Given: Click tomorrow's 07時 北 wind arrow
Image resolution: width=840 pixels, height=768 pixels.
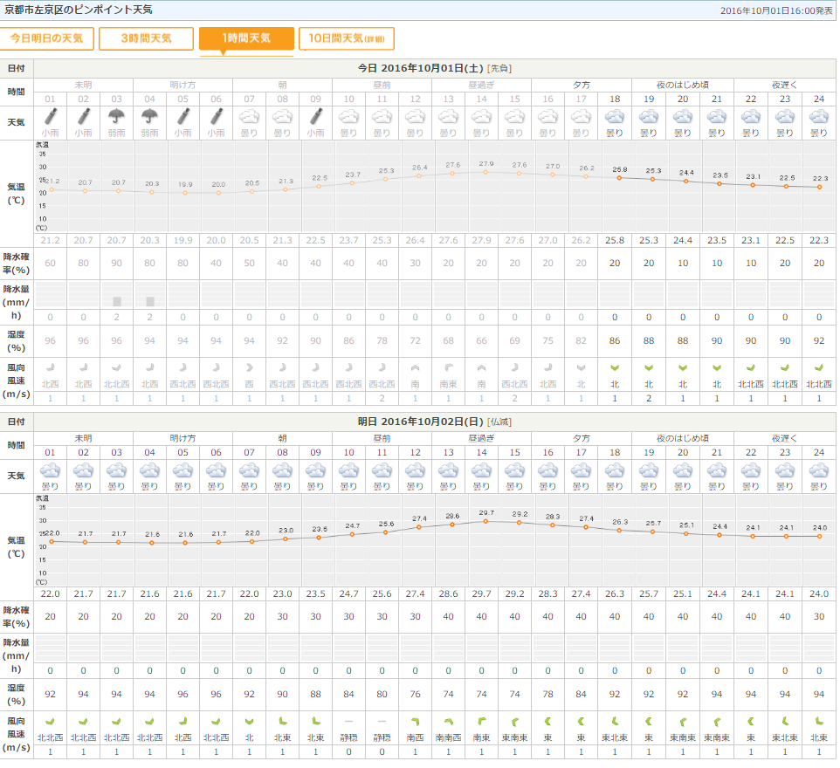Looking at the screenshot, I should tap(249, 722).
